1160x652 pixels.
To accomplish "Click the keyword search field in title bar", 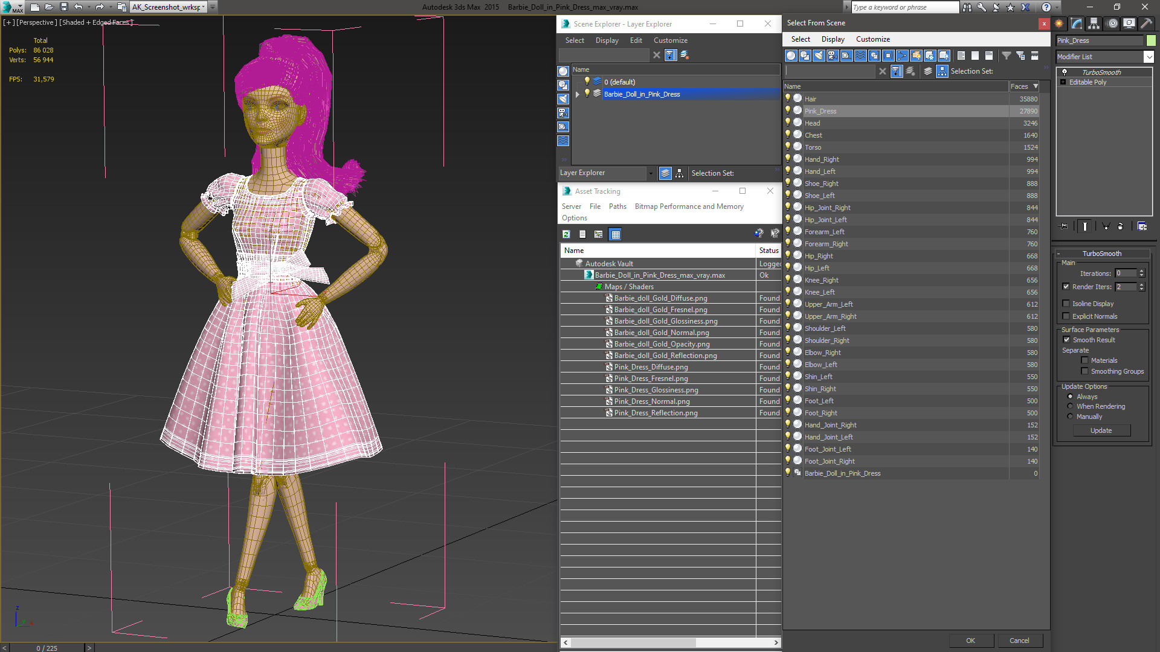I will (x=904, y=7).
